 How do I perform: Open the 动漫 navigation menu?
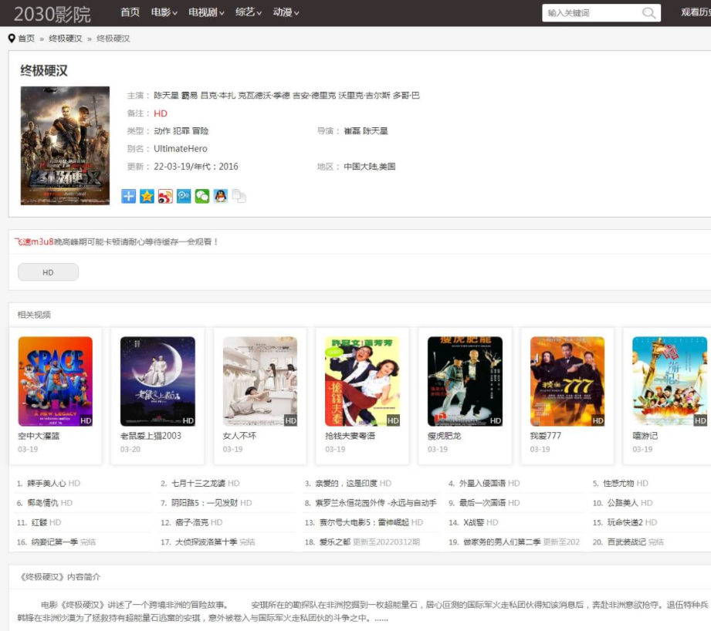[286, 12]
